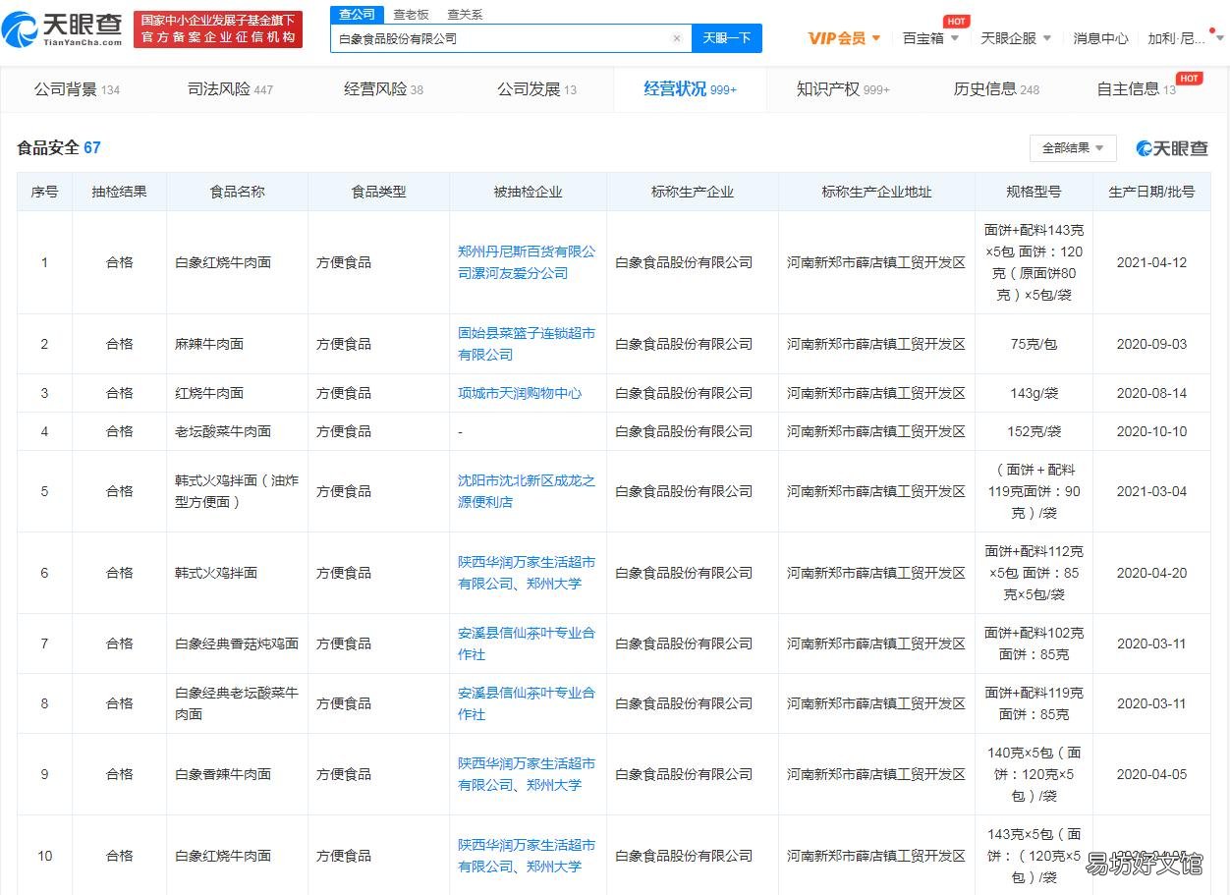This screenshot has width=1230, height=895.
Task: Open 消息中心 in the header
Action: [1100, 38]
